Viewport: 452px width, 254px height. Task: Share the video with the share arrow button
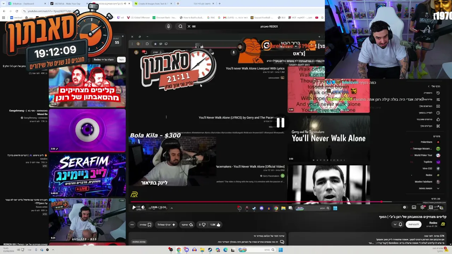[188, 225]
